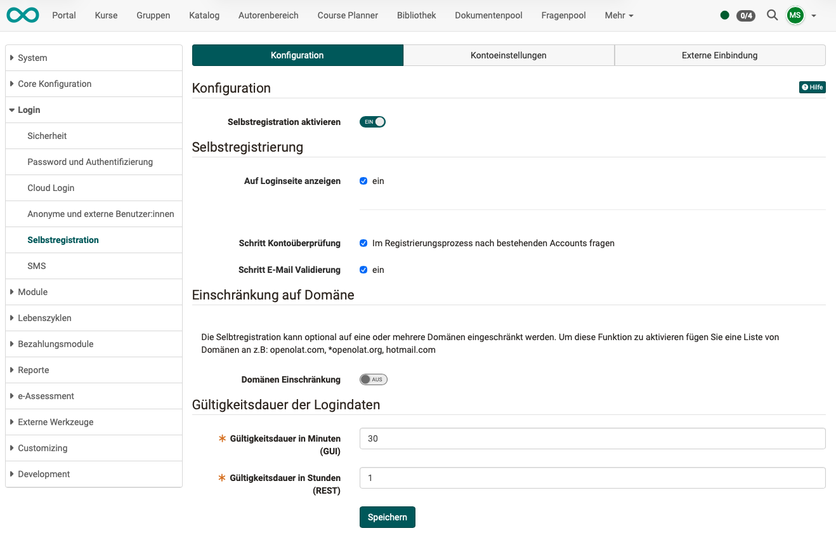Image resolution: width=836 pixels, height=540 pixels.
Task: Uncheck the Schritt Kontoüberprüfung option
Action: (x=363, y=243)
